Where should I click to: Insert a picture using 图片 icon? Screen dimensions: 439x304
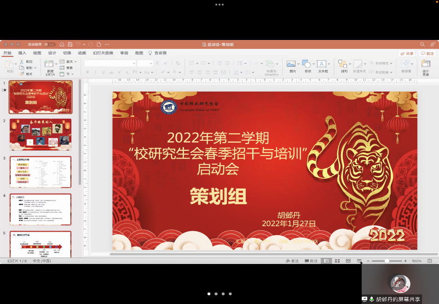(291, 64)
